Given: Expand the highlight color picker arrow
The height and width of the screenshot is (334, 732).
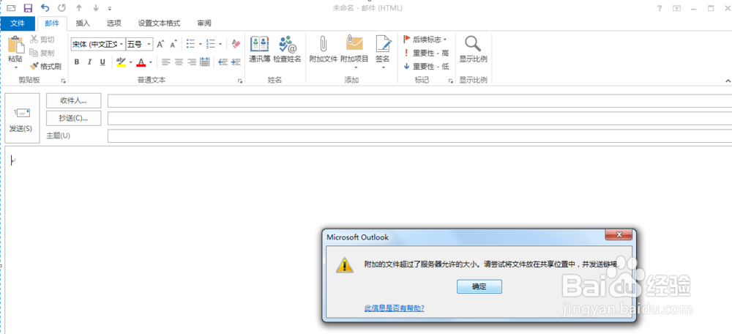Looking at the screenshot, I should [x=131, y=62].
